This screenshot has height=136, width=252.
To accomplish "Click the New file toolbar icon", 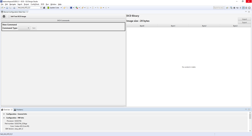I will point(2,8).
